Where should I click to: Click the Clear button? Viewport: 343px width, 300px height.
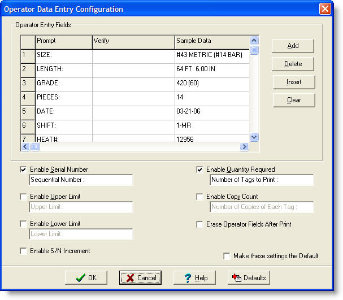coord(294,100)
